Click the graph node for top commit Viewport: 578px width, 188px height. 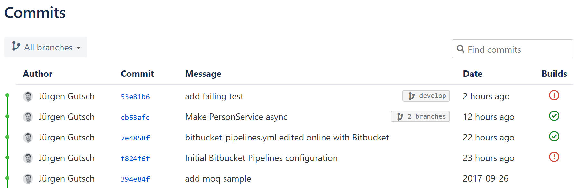[x=7, y=95]
